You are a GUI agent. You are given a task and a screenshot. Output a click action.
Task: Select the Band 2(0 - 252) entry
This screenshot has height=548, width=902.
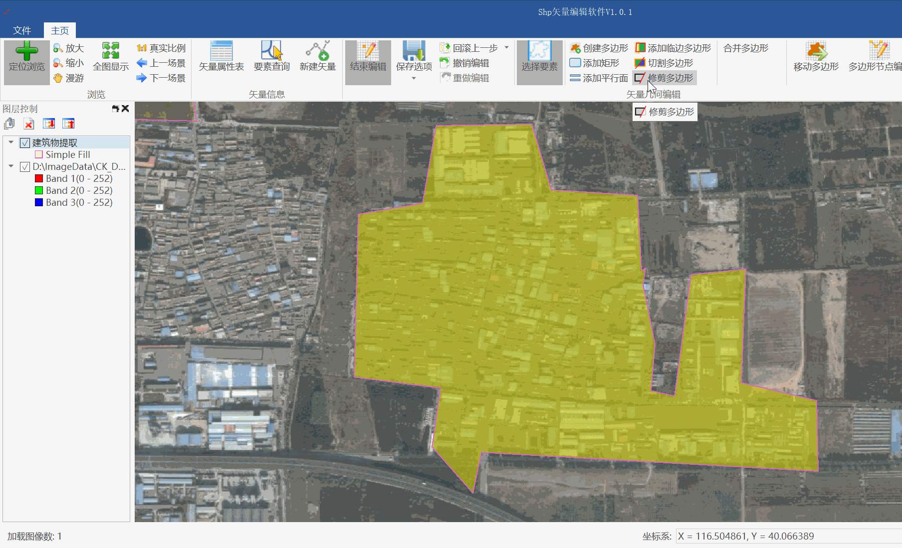79,191
